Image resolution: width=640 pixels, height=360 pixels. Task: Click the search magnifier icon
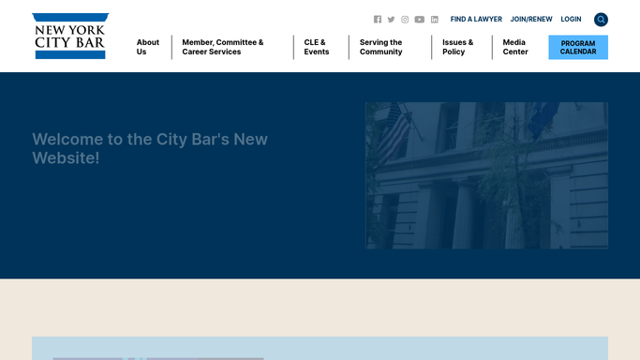pyautogui.click(x=601, y=20)
